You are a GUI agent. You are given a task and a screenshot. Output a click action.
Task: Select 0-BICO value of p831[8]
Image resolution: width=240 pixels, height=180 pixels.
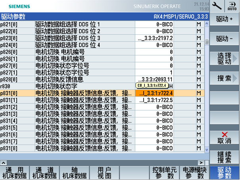click(x=154, y=148)
